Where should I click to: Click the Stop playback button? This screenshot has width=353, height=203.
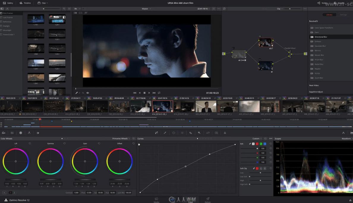[x=144, y=93]
